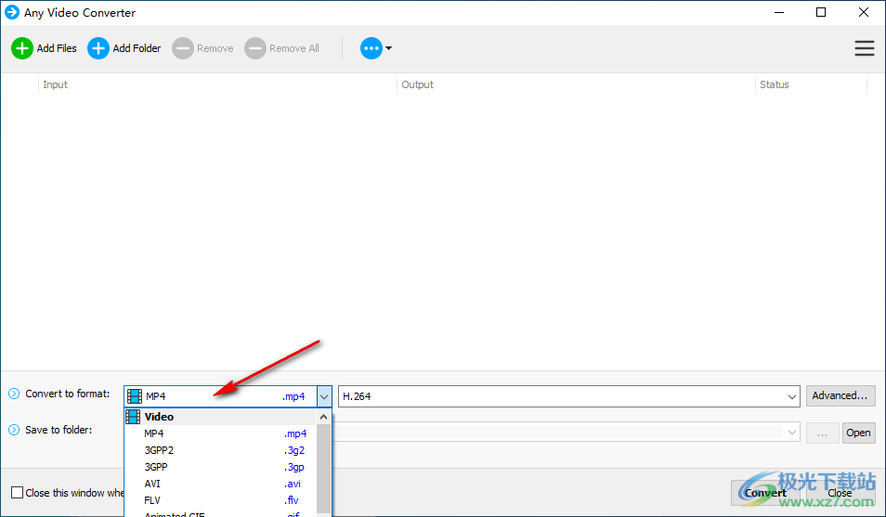Maximize the Any Video Converter window
This screenshot has height=517, width=886.
(821, 12)
